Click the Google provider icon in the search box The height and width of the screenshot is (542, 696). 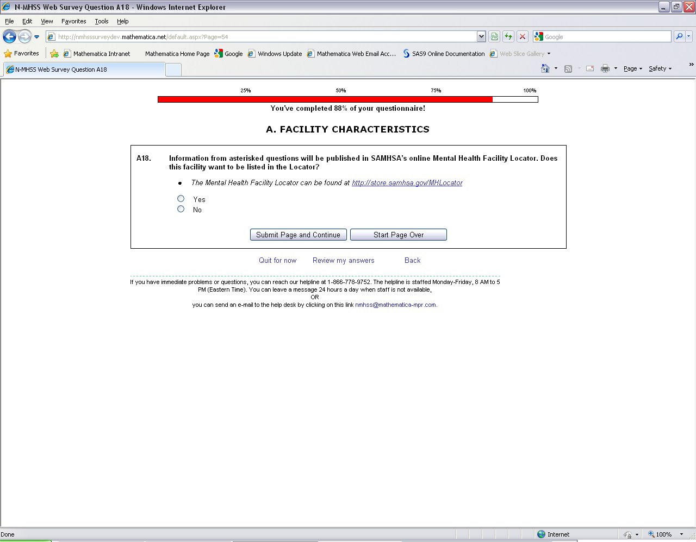coord(539,36)
